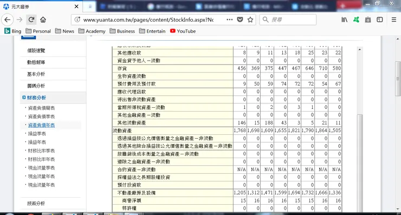Viewport: 401px width, 215px height.
Task: Close the 元大證券 tab
Action: [76, 6]
